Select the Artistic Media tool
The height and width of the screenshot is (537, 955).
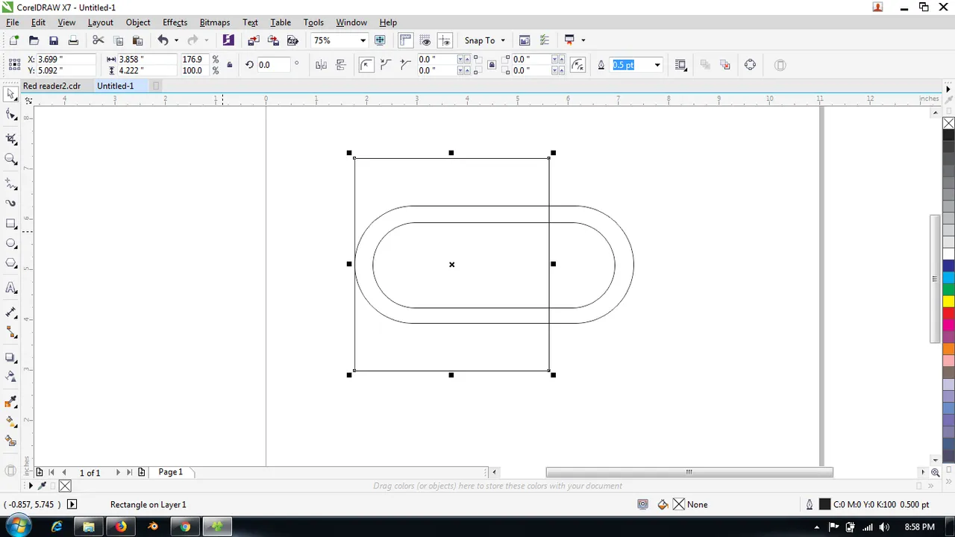point(11,203)
